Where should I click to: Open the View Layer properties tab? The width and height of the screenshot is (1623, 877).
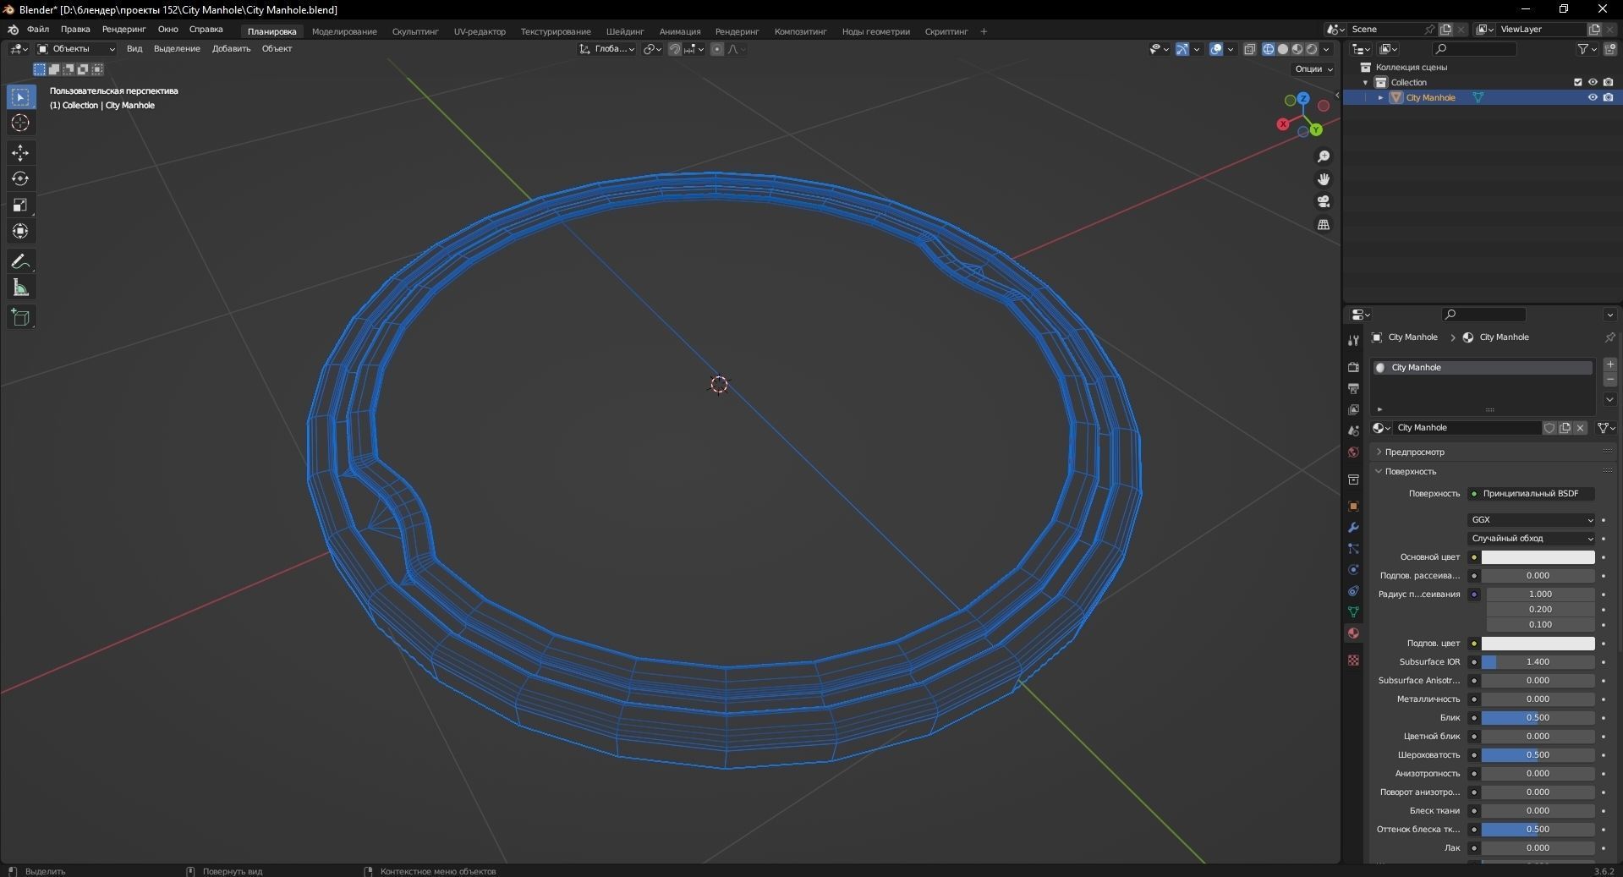click(1353, 409)
